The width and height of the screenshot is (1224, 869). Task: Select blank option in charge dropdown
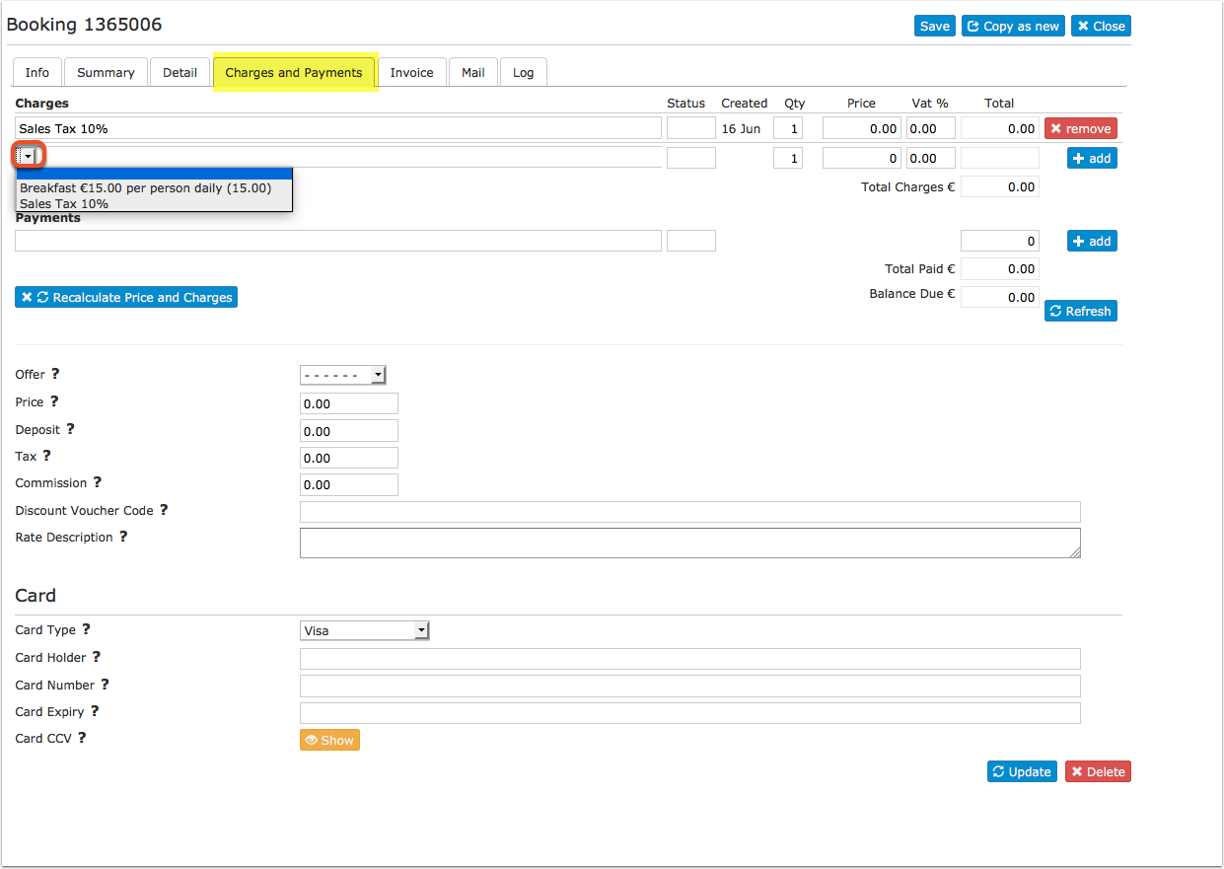[155, 174]
